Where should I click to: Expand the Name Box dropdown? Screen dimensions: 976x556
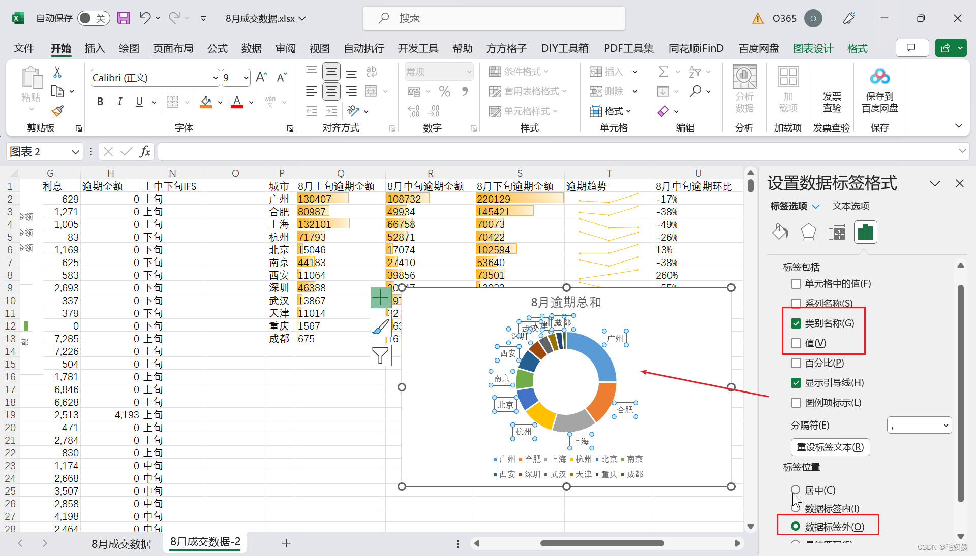click(75, 152)
